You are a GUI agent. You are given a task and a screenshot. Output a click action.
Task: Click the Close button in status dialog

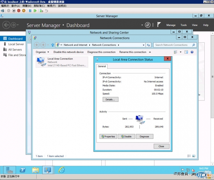pyautogui.click(x=162, y=146)
